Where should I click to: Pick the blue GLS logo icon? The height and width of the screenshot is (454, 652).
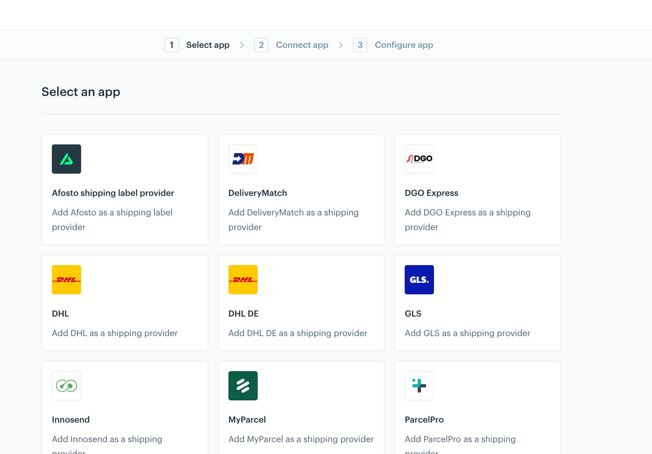pos(419,280)
